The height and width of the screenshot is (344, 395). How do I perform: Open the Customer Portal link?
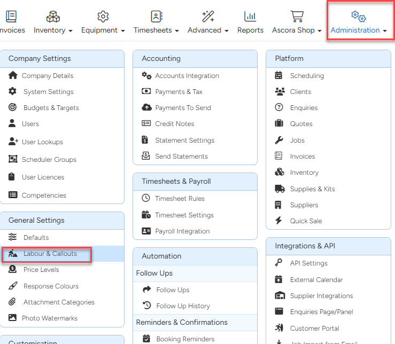click(x=314, y=329)
